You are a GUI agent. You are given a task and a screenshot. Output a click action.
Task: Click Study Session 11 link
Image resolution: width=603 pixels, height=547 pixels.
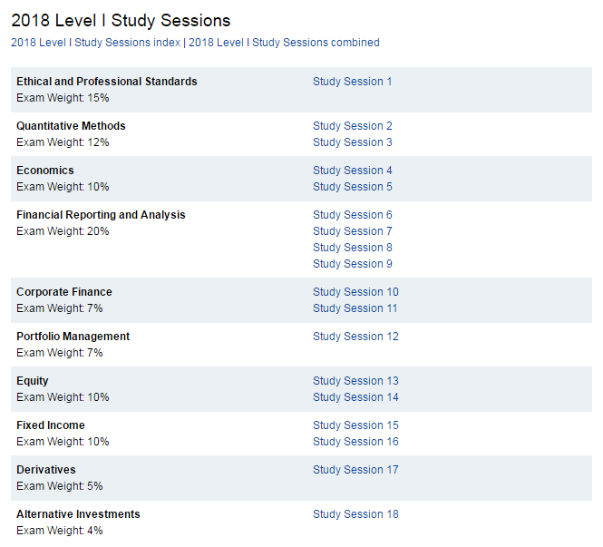[x=355, y=308]
